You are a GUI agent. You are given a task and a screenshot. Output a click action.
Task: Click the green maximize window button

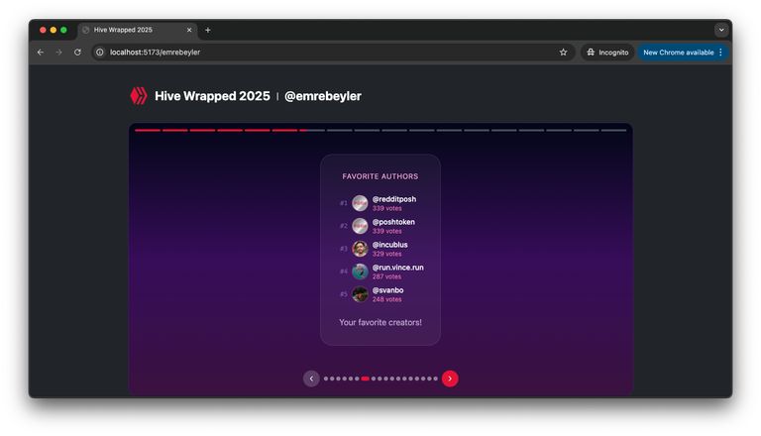click(63, 30)
